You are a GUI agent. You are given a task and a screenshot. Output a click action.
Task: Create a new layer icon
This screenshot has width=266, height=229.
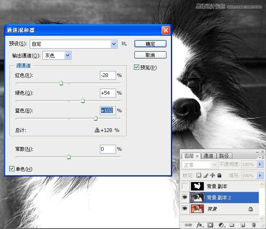coord(243,225)
